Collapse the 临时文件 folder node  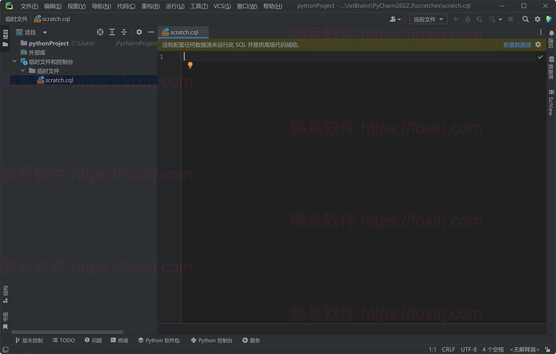pyautogui.click(x=22, y=71)
